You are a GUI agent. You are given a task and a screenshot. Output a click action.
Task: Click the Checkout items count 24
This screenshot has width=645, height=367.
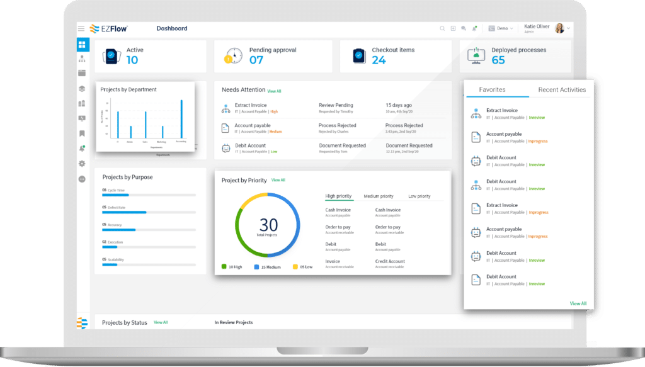[379, 60]
